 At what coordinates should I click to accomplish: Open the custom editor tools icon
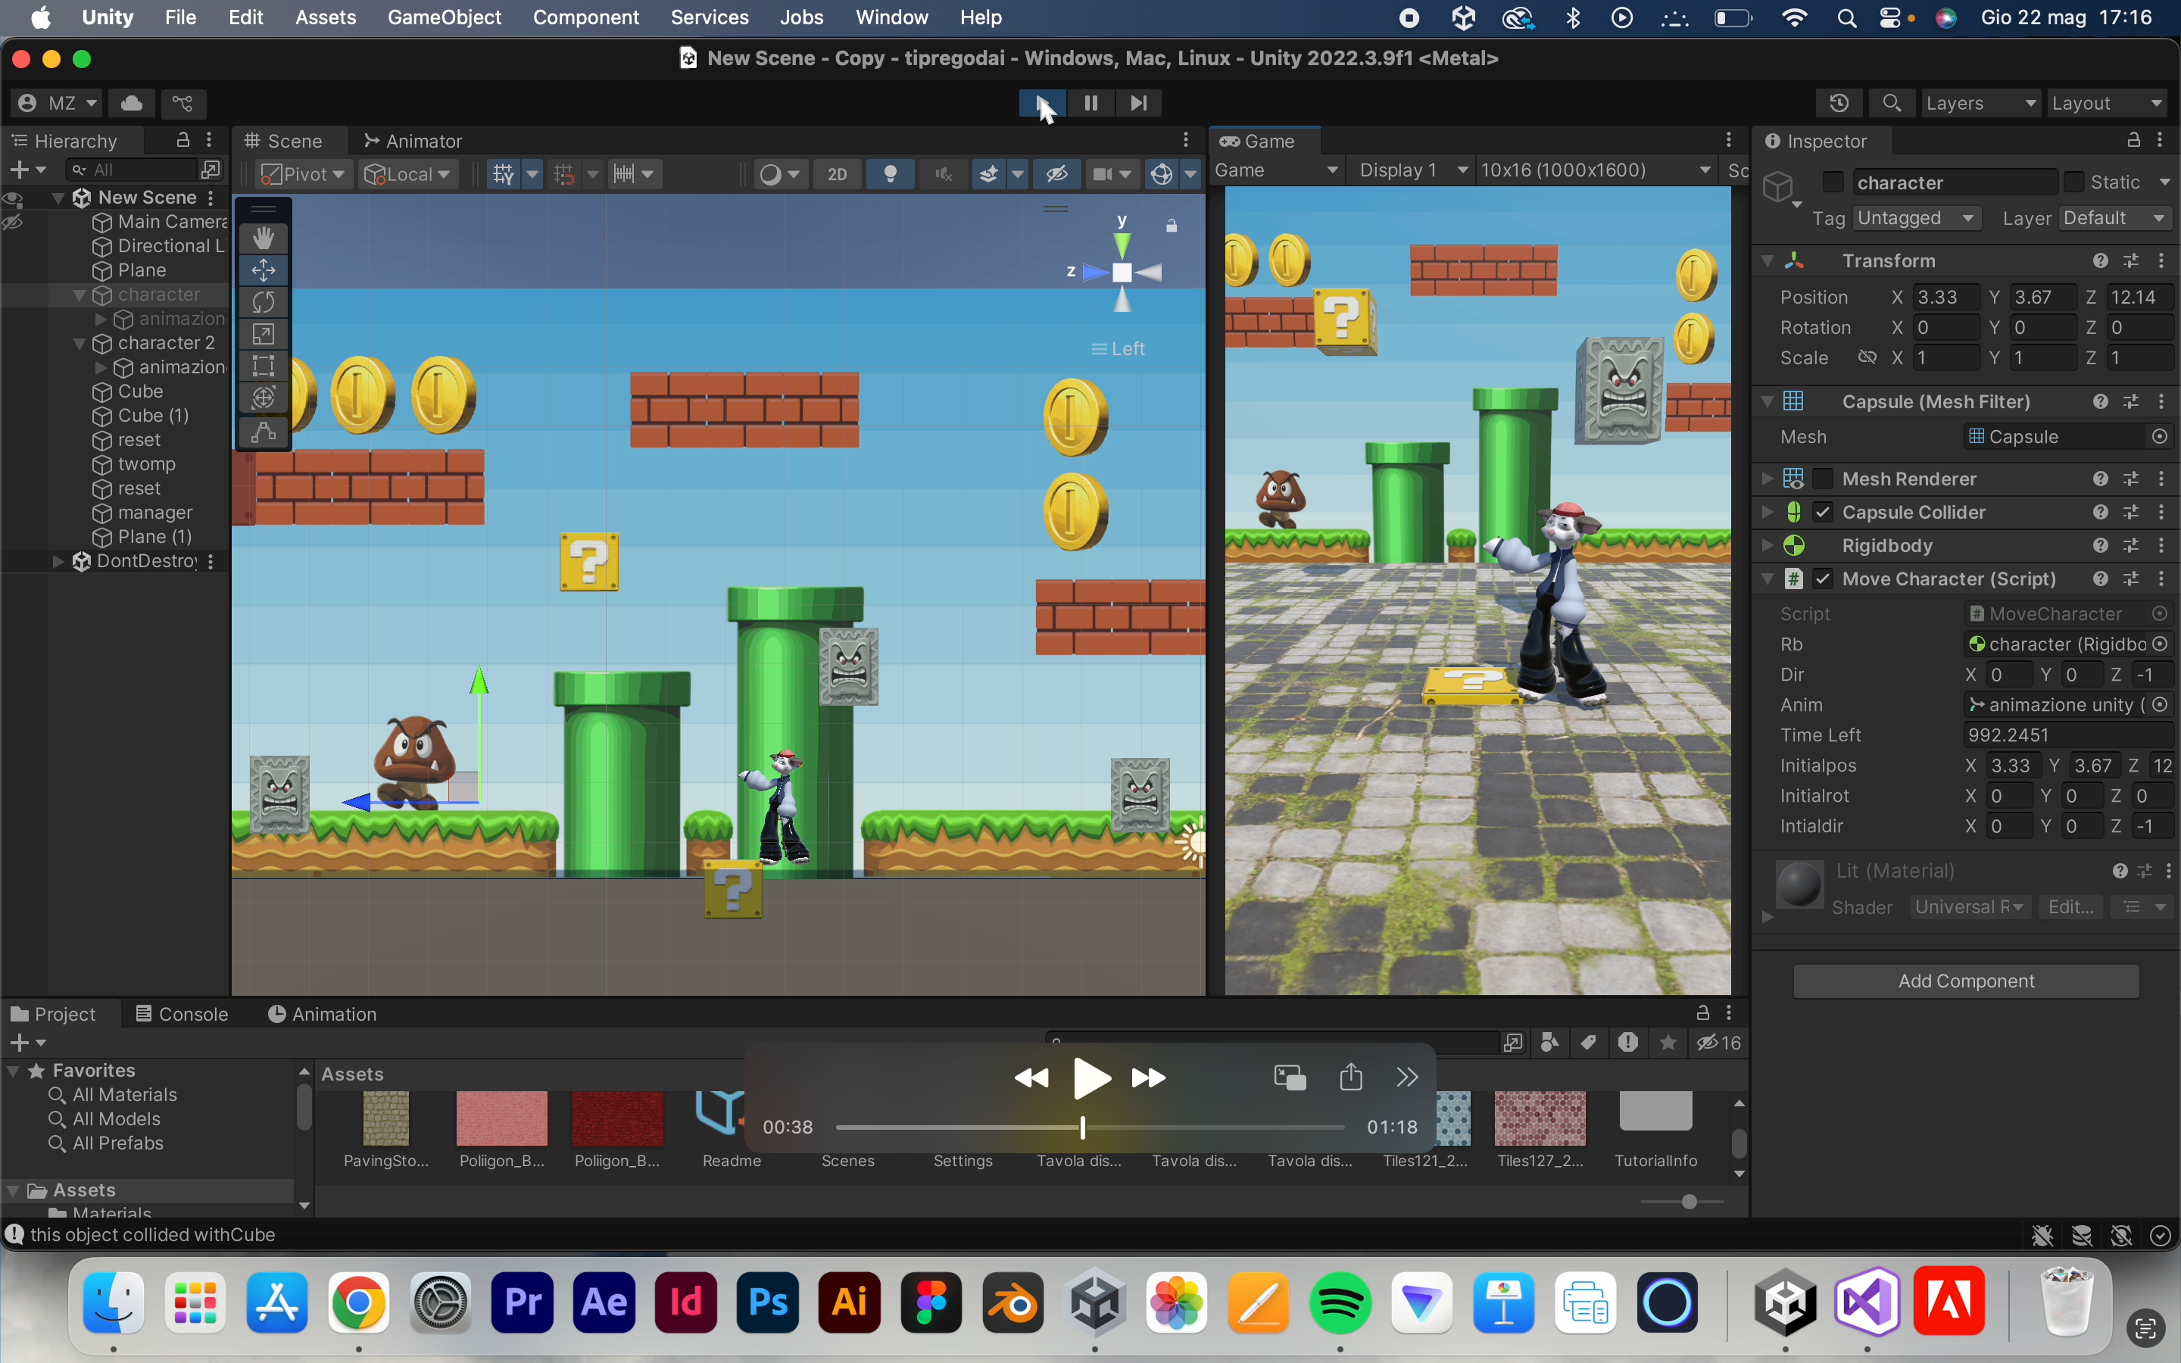click(x=264, y=432)
